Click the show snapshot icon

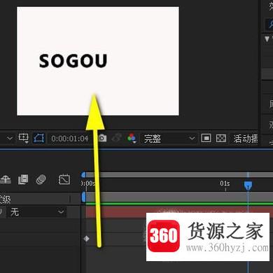pos(117,138)
